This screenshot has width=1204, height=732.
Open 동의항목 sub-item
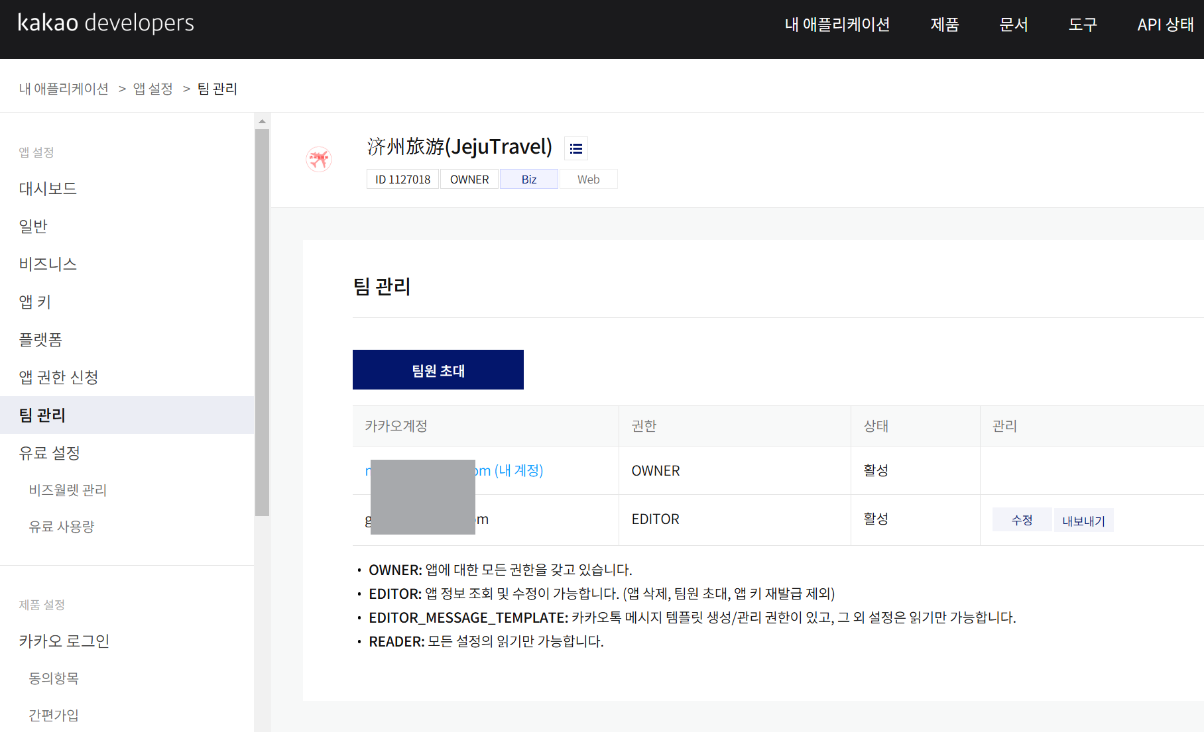pyautogui.click(x=54, y=678)
